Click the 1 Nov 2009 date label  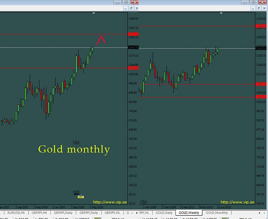point(150,207)
